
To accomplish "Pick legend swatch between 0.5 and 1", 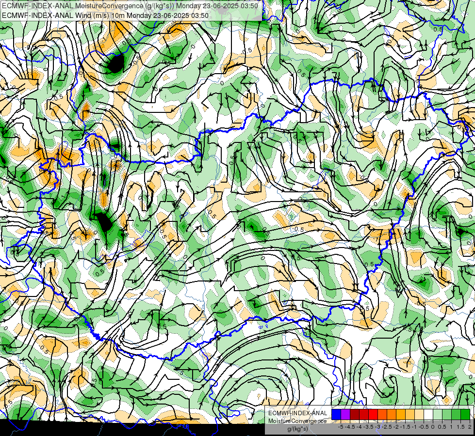I will coord(447,415).
